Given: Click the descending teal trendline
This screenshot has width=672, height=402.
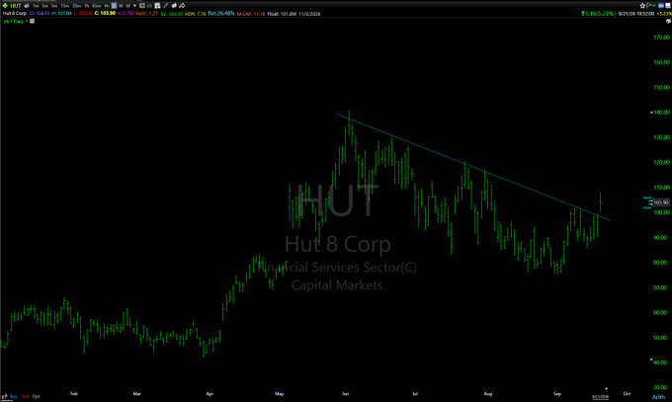Looking at the screenshot, I should 471,166.
